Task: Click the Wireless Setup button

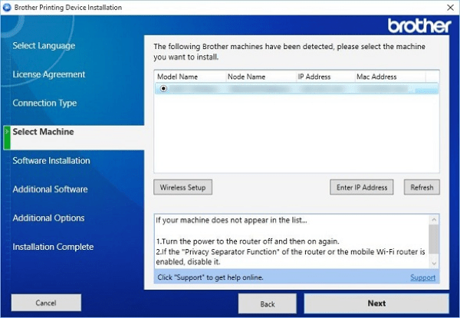Action: click(182, 187)
